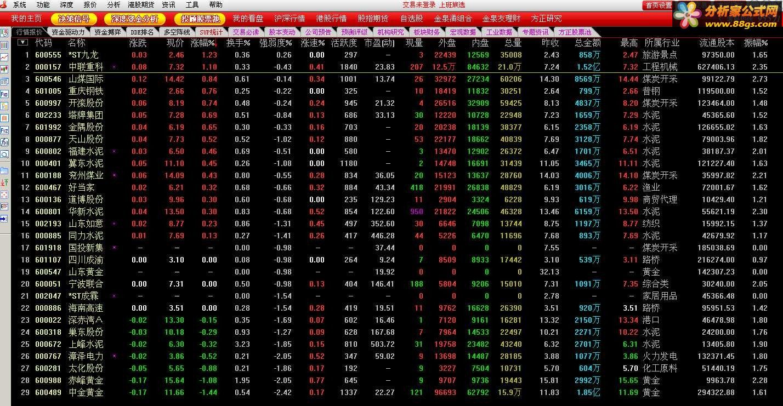Switch to the DDE排名 tab
This screenshot has width=783, height=406.
pyautogui.click(x=142, y=32)
